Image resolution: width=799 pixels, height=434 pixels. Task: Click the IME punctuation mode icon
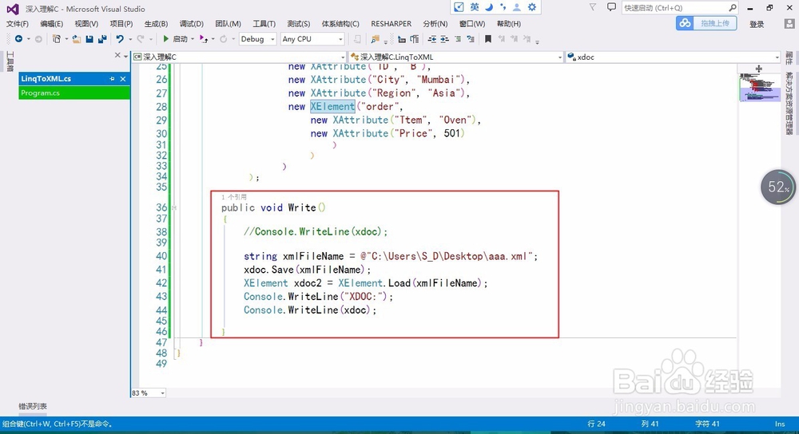[x=503, y=6]
